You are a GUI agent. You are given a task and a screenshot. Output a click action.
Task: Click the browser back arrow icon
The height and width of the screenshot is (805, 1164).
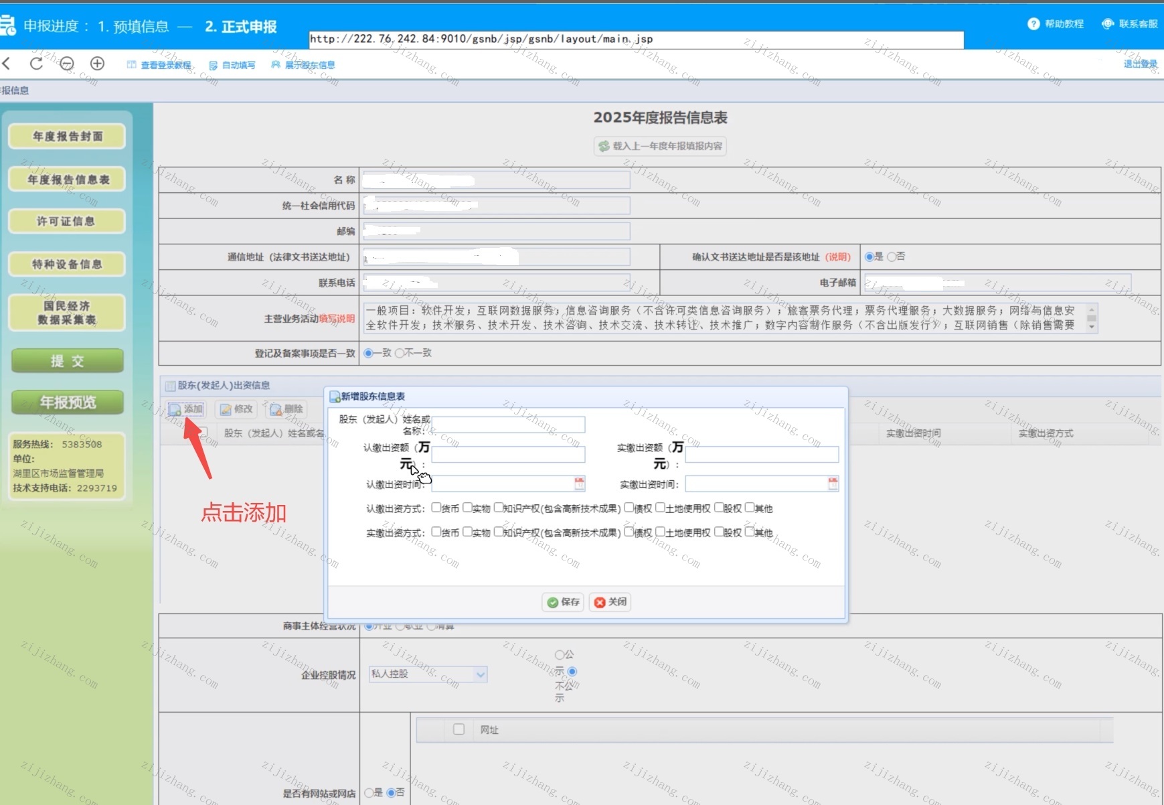pos(7,64)
